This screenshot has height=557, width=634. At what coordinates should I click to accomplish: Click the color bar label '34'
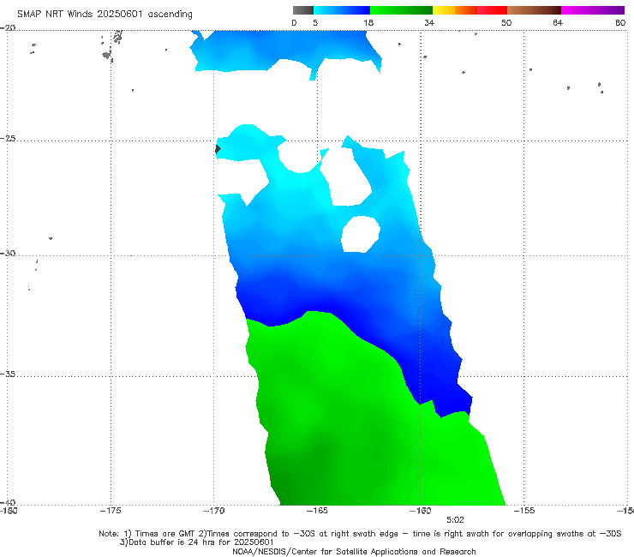coord(429,22)
